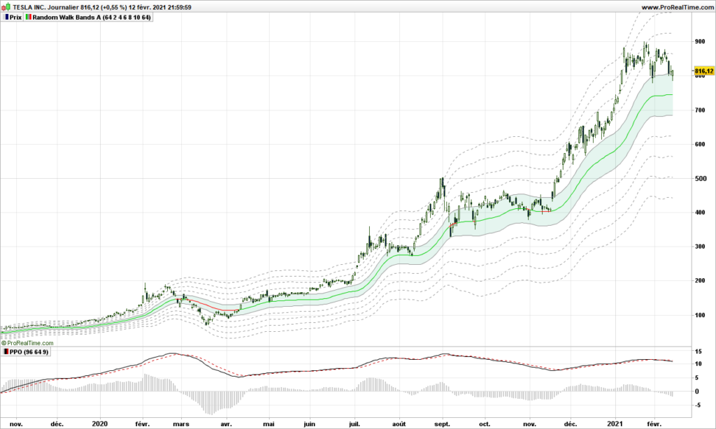Open the PPO (96 64 9) label

coord(29,352)
